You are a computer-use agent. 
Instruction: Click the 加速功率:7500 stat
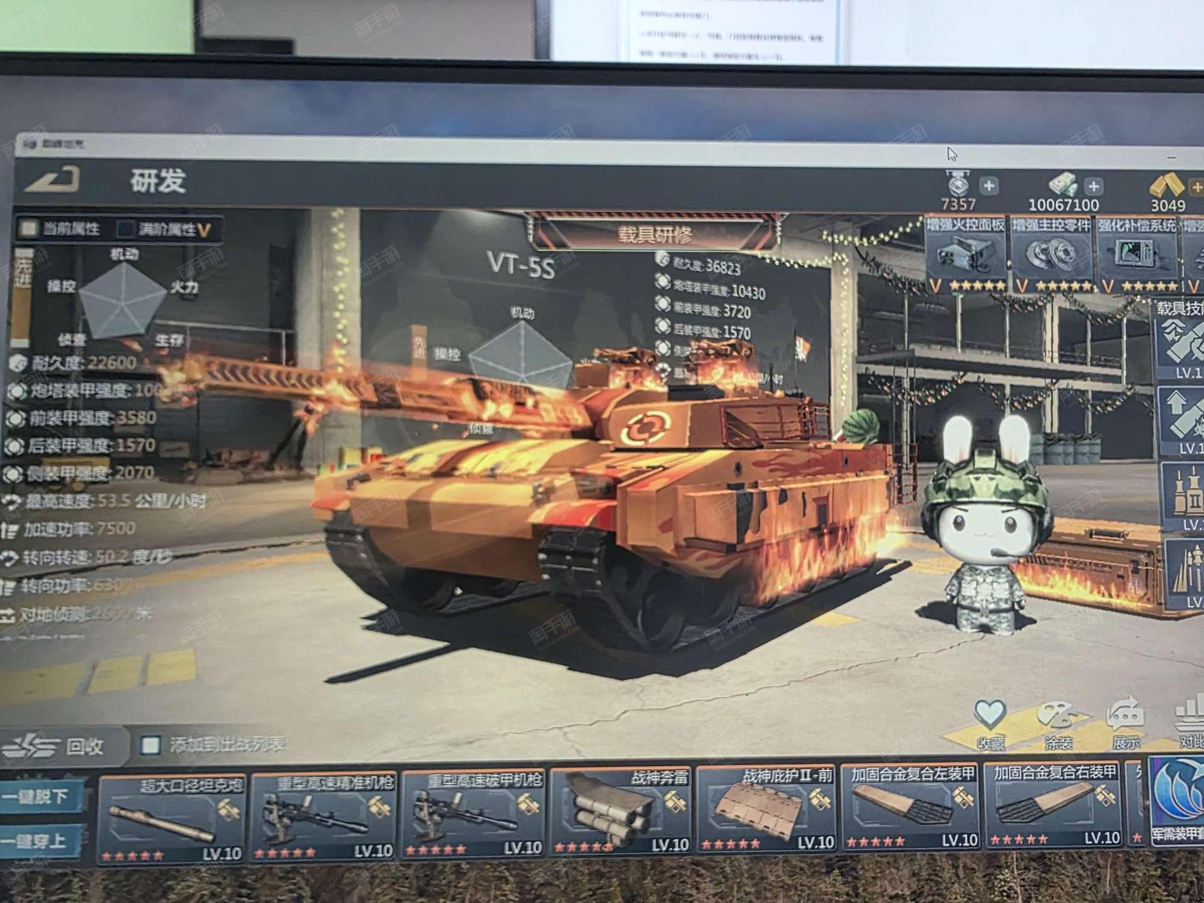click(x=69, y=529)
